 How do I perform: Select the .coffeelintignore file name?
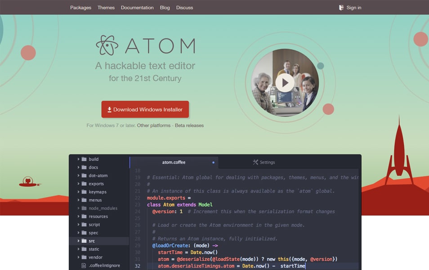point(104,265)
